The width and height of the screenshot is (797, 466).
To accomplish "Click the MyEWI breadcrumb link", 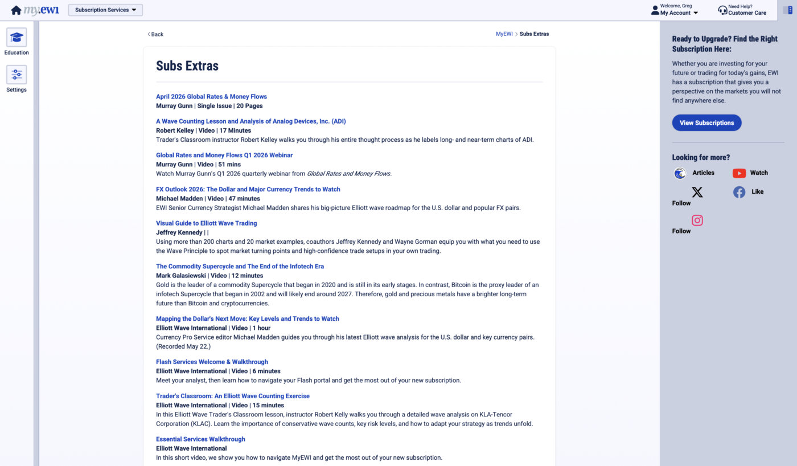I will click(504, 34).
